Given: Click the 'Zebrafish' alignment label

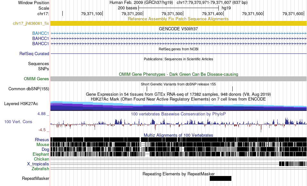Looking at the screenshot, I should 40,169.
